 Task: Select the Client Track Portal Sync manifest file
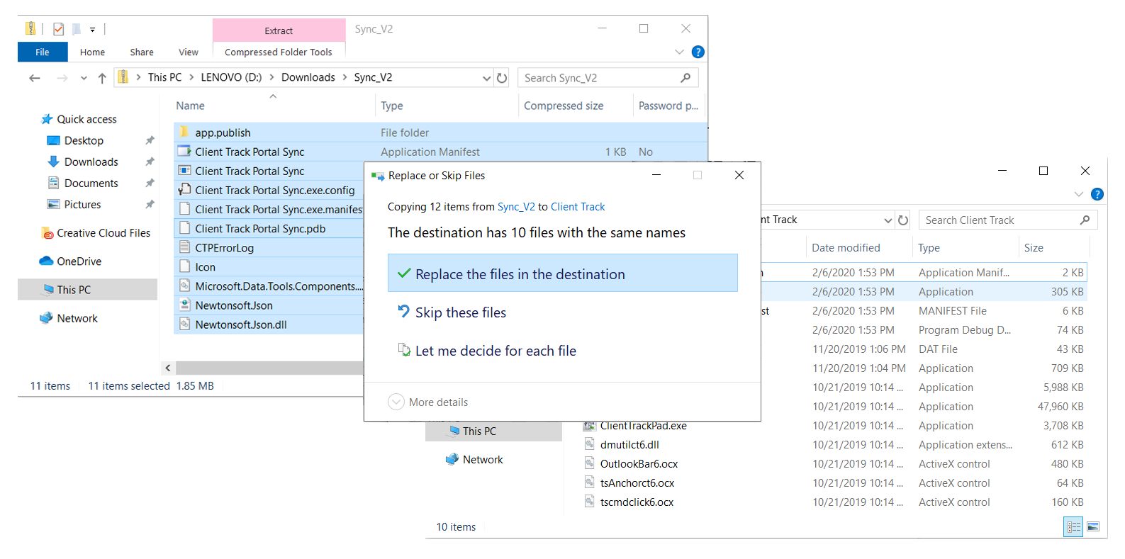click(250, 152)
